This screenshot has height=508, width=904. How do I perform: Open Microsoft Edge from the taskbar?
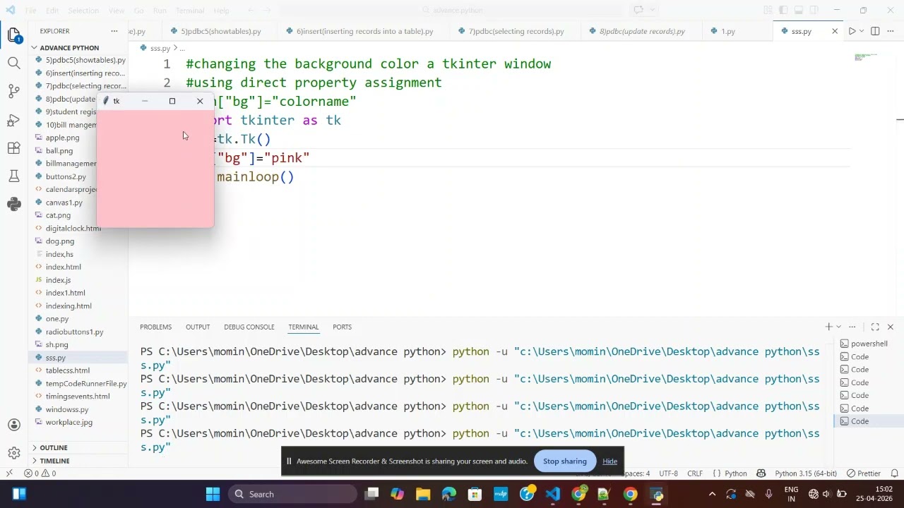click(x=449, y=494)
